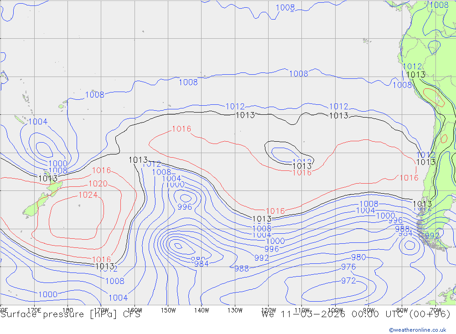Screen dimensions: 456x334
Task: Select the 170W longitude label
Action: click(x=101, y=310)
